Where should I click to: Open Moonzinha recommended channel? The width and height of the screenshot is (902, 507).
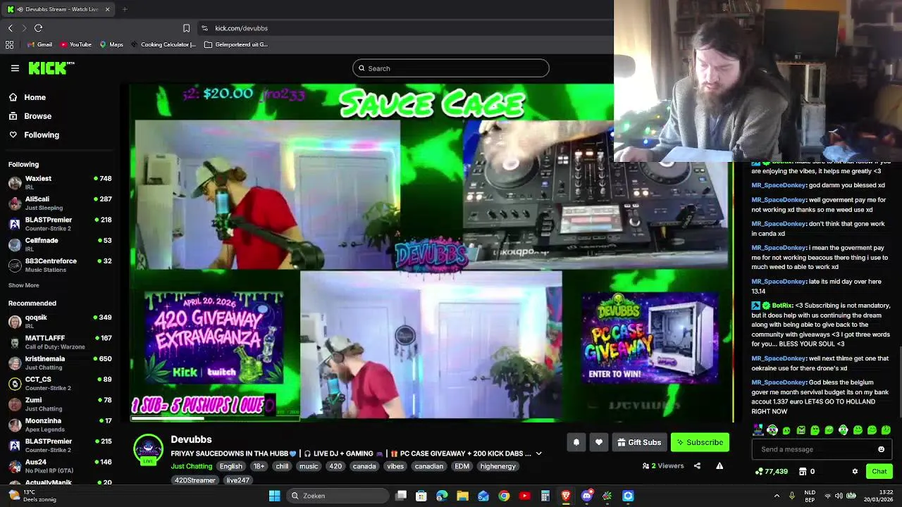pos(60,425)
